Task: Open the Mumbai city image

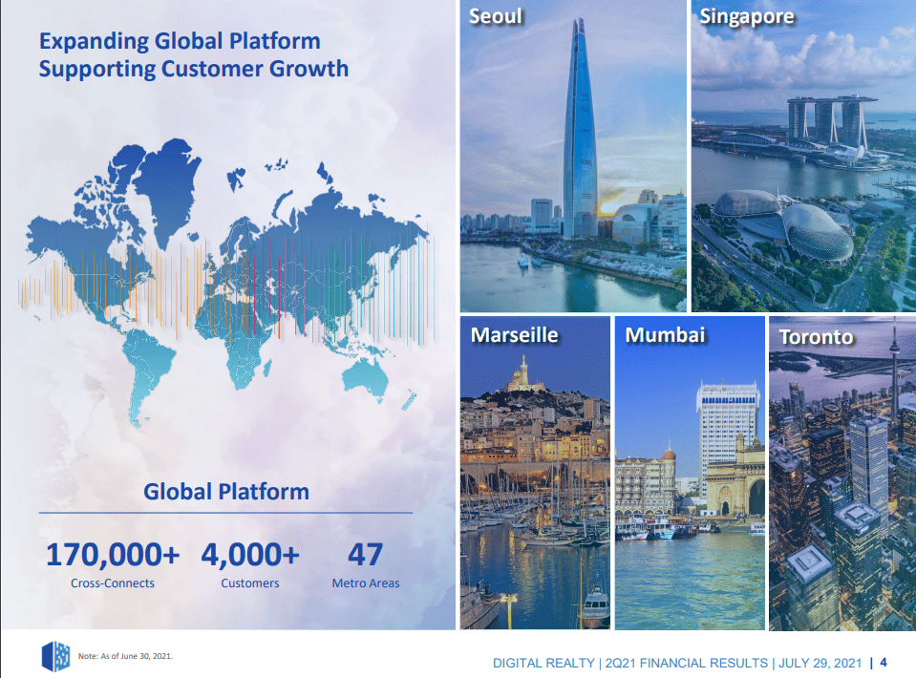Action: [x=689, y=477]
